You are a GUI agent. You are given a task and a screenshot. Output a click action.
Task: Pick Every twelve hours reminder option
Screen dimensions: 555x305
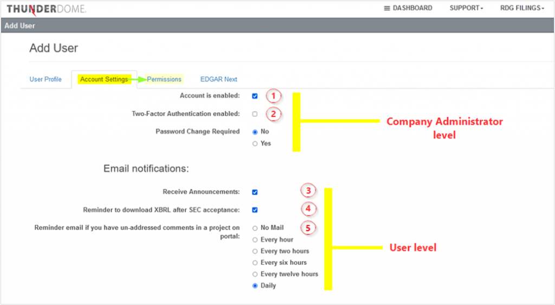pyautogui.click(x=255, y=274)
